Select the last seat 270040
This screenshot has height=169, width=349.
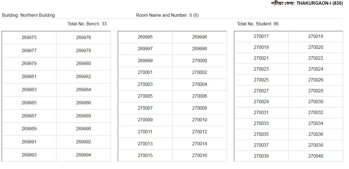point(316,156)
